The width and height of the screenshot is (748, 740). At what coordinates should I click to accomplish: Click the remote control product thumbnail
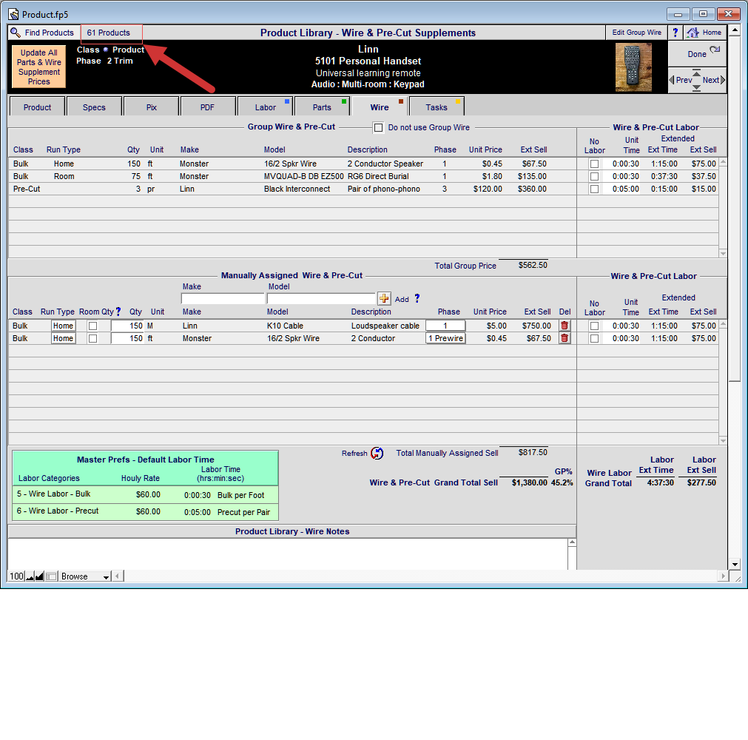(x=633, y=67)
